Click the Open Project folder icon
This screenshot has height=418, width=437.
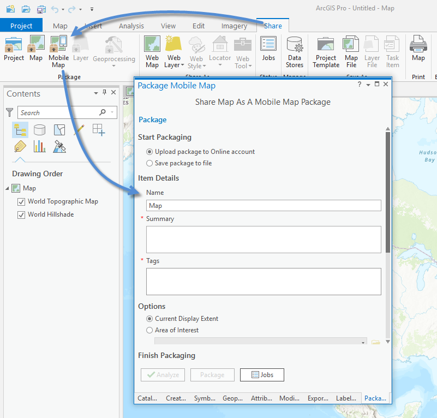point(26,9)
